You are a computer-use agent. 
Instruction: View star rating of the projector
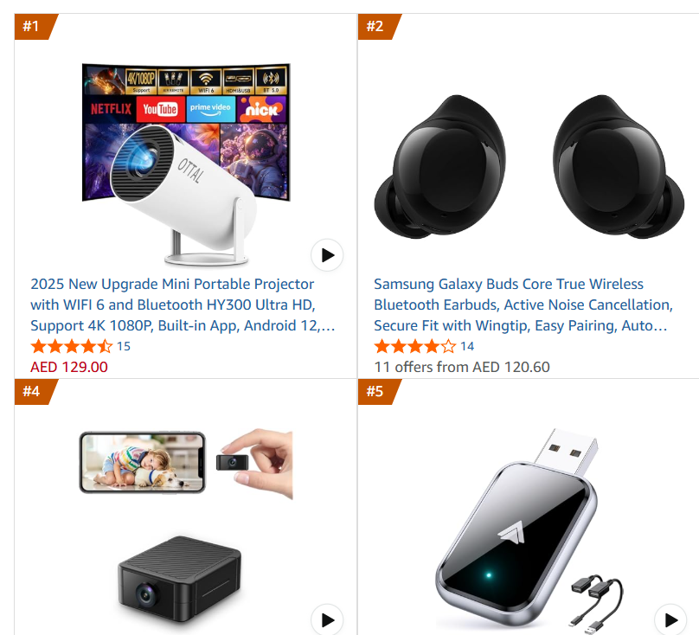[71, 346]
